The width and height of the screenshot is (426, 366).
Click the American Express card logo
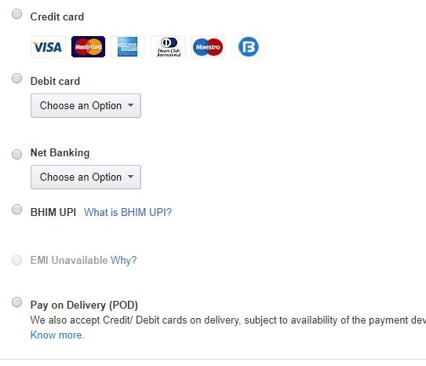coord(128,47)
